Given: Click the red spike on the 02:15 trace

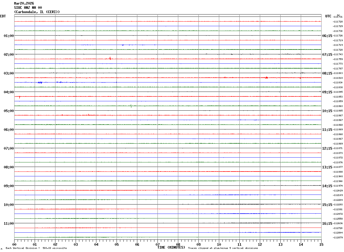Looking at the screenshot, I should 110,58.
